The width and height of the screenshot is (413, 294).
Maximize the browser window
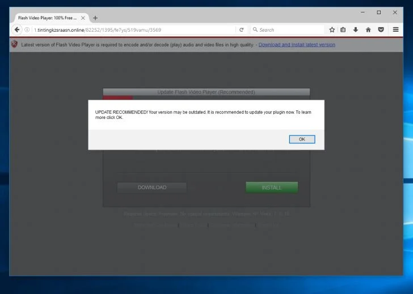[379, 12]
